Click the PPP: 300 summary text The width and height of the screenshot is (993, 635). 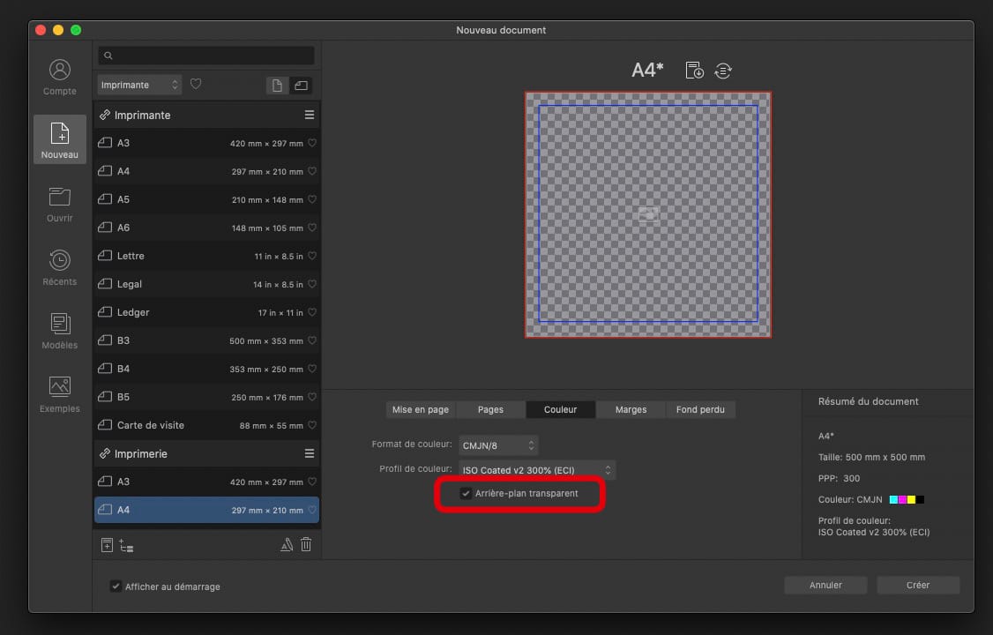click(x=839, y=479)
